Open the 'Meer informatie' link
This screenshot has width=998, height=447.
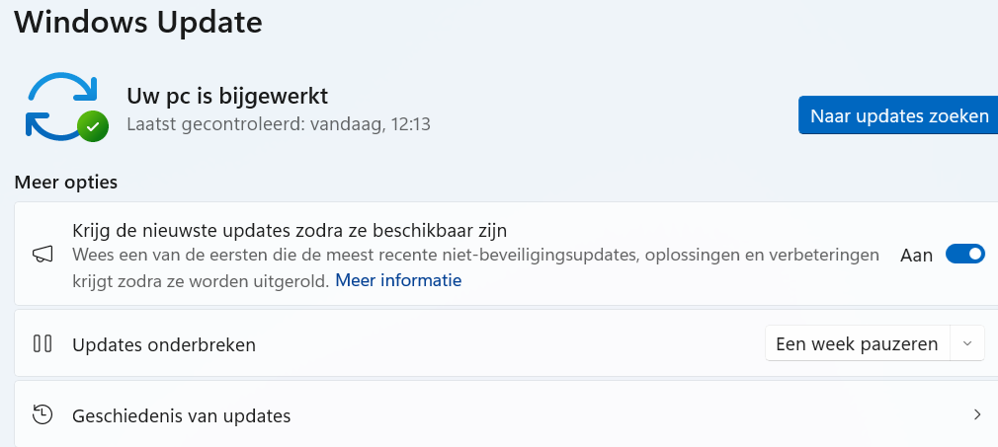coord(398,280)
